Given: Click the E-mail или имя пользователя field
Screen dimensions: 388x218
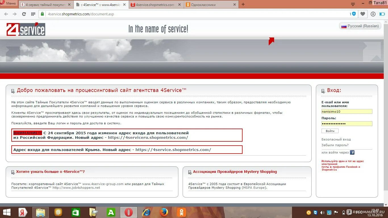Looking at the screenshot, I should coord(347,112).
